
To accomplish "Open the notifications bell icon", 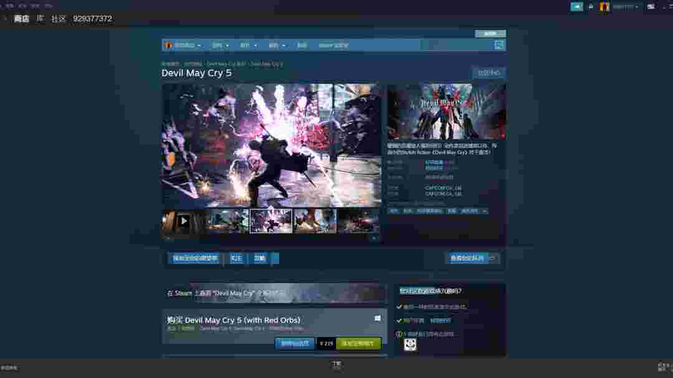I will [x=591, y=6].
